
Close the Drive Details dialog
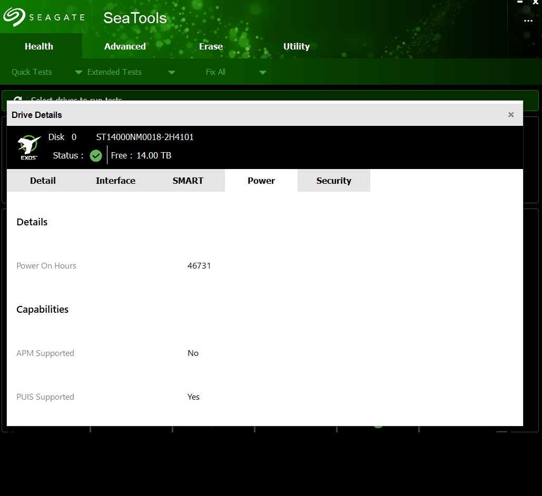510,115
